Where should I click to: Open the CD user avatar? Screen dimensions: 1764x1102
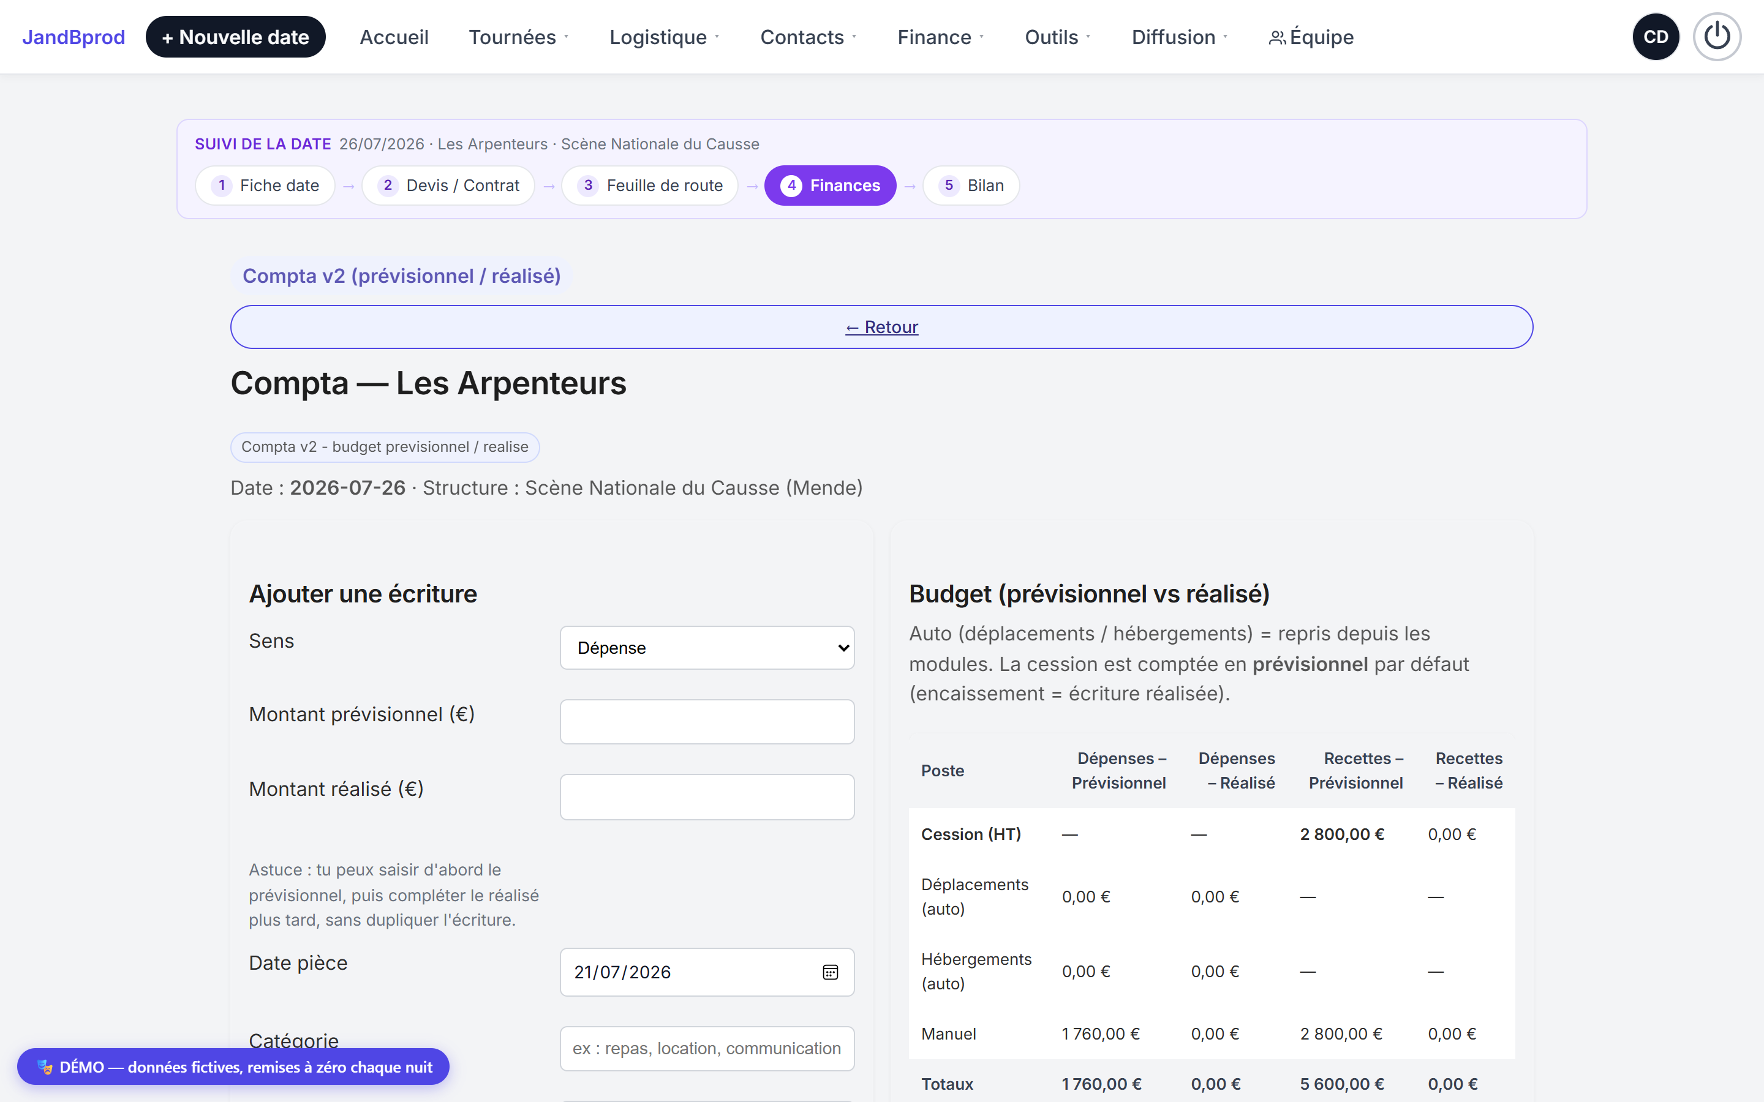coord(1656,37)
